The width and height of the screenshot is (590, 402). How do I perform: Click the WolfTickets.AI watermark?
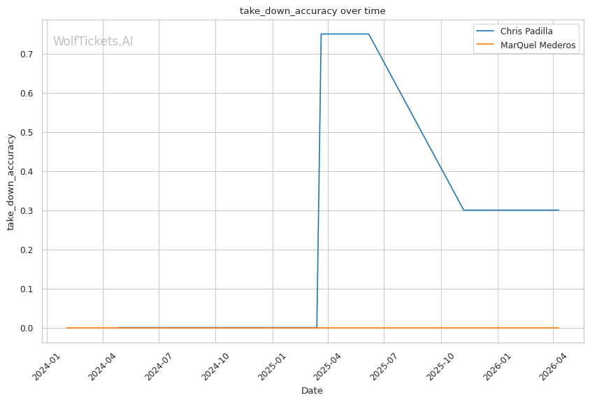[x=93, y=41]
